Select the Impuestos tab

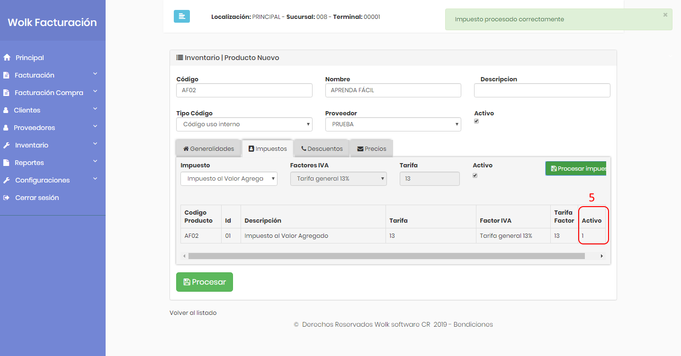point(268,148)
